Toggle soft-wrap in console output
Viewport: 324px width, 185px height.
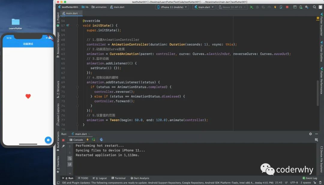point(70,158)
